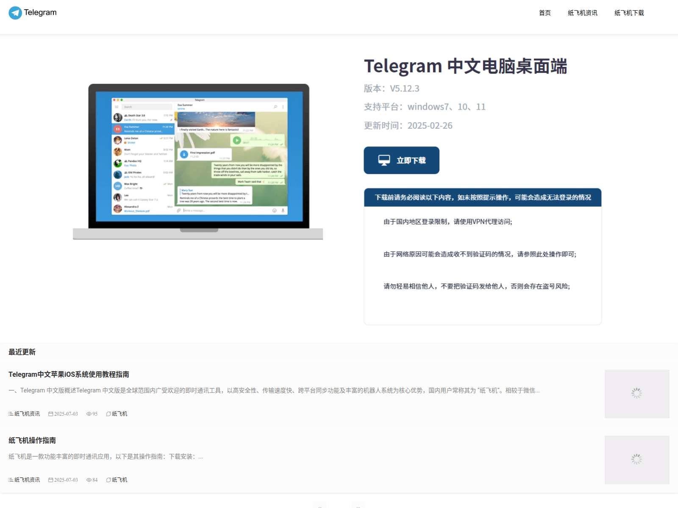Click 纸飞机资讯 category under the iOS article
This screenshot has height=508, width=678.
27,414
